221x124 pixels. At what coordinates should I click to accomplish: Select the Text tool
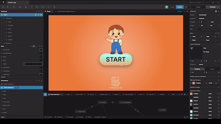[32, 7]
